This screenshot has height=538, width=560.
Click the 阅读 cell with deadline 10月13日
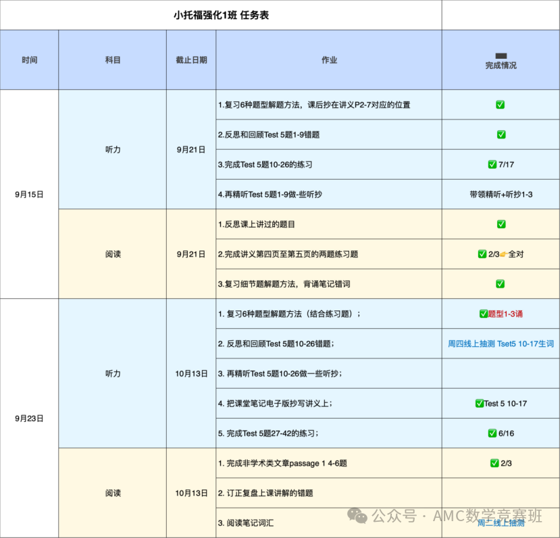[113, 493]
